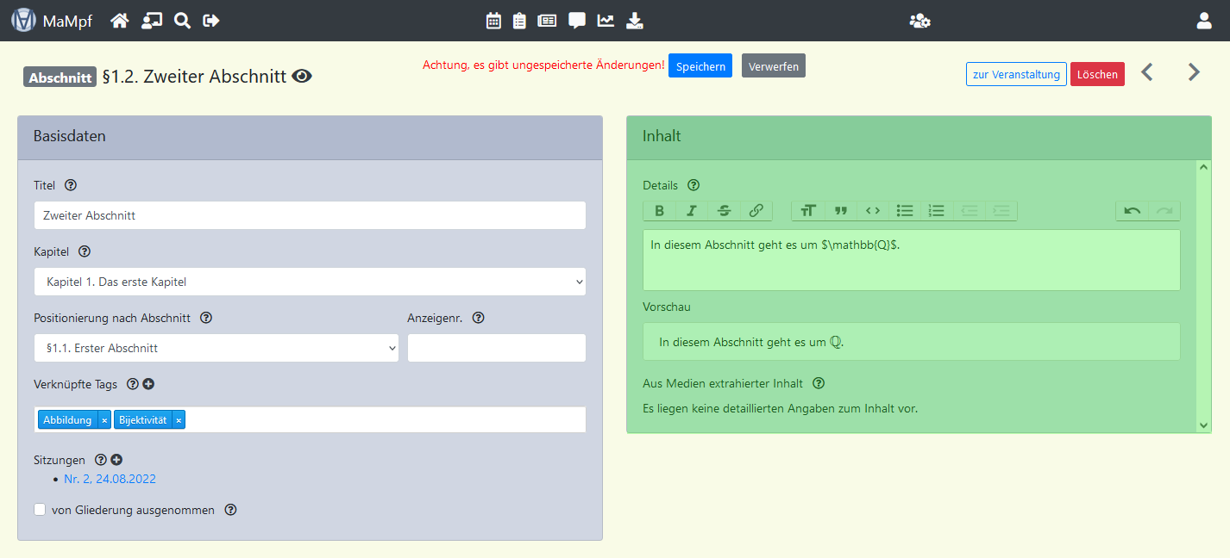Click the download icon in navbar
This screenshot has height=558, width=1230.
(634, 21)
